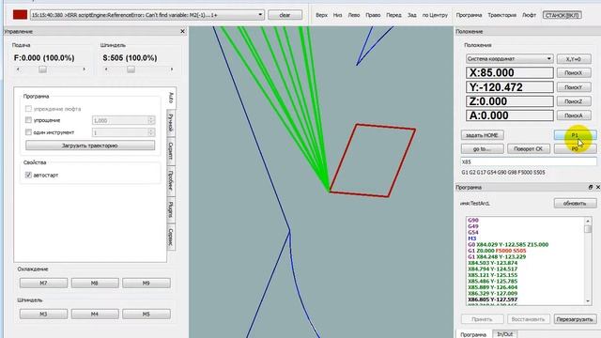Viewport: 601px width, 338px height.
Task: Set view to Низ
Action: tap(337, 15)
